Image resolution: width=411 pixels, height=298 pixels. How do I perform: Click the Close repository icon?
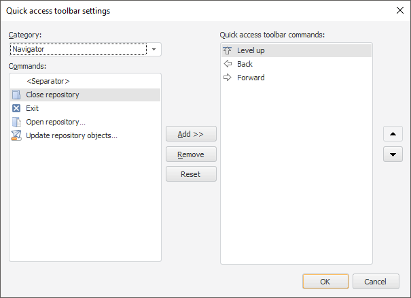pyautogui.click(x=16, y=95)
